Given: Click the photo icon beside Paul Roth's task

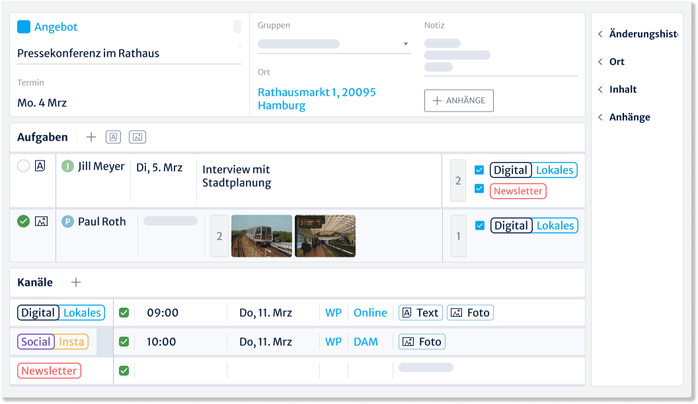Looking at the screenshot, I should click(x=40, y=221).
